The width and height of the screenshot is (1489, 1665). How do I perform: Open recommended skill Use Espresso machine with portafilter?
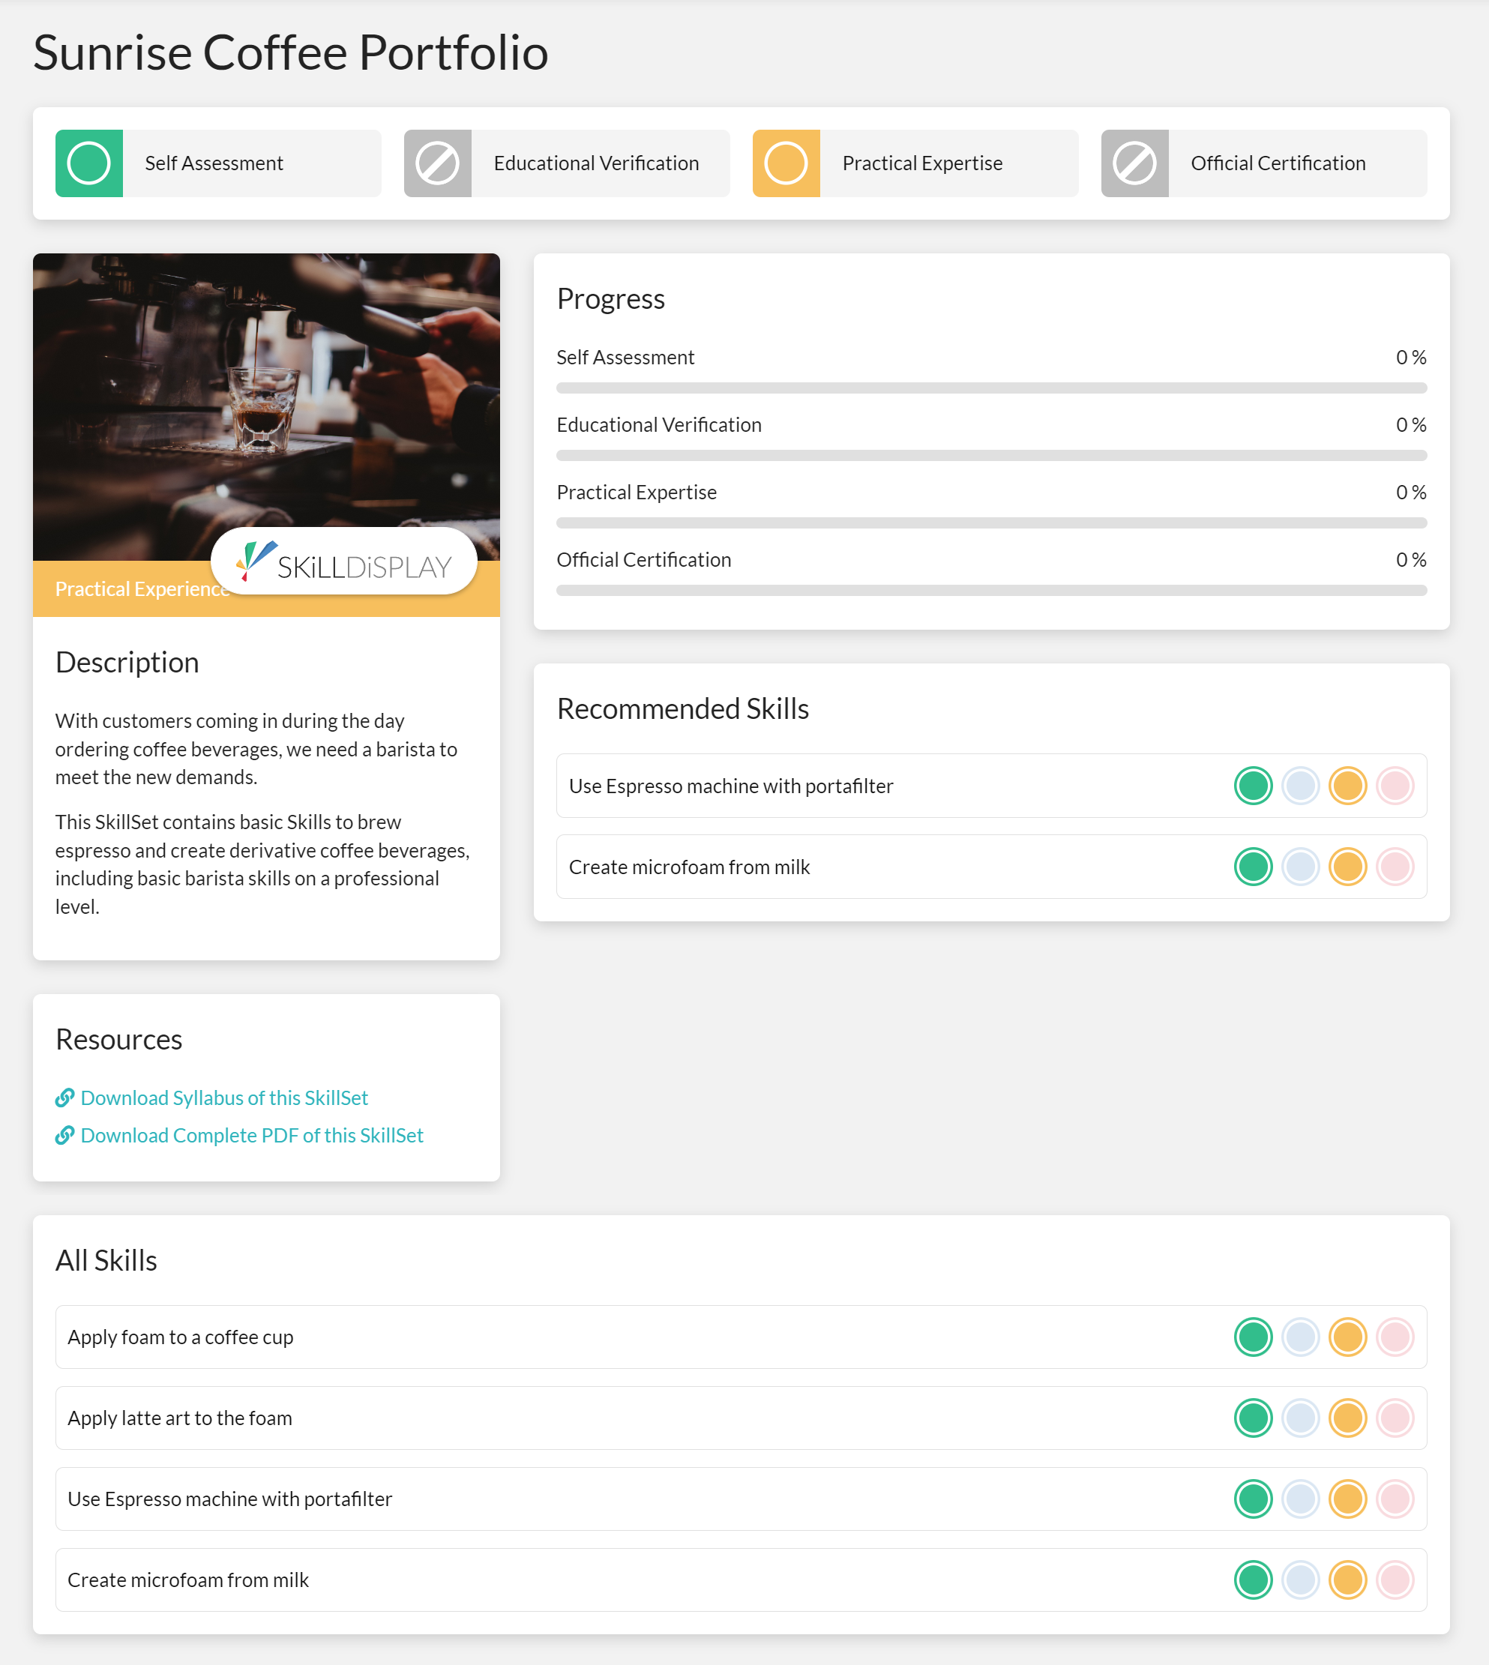(992, 786)
